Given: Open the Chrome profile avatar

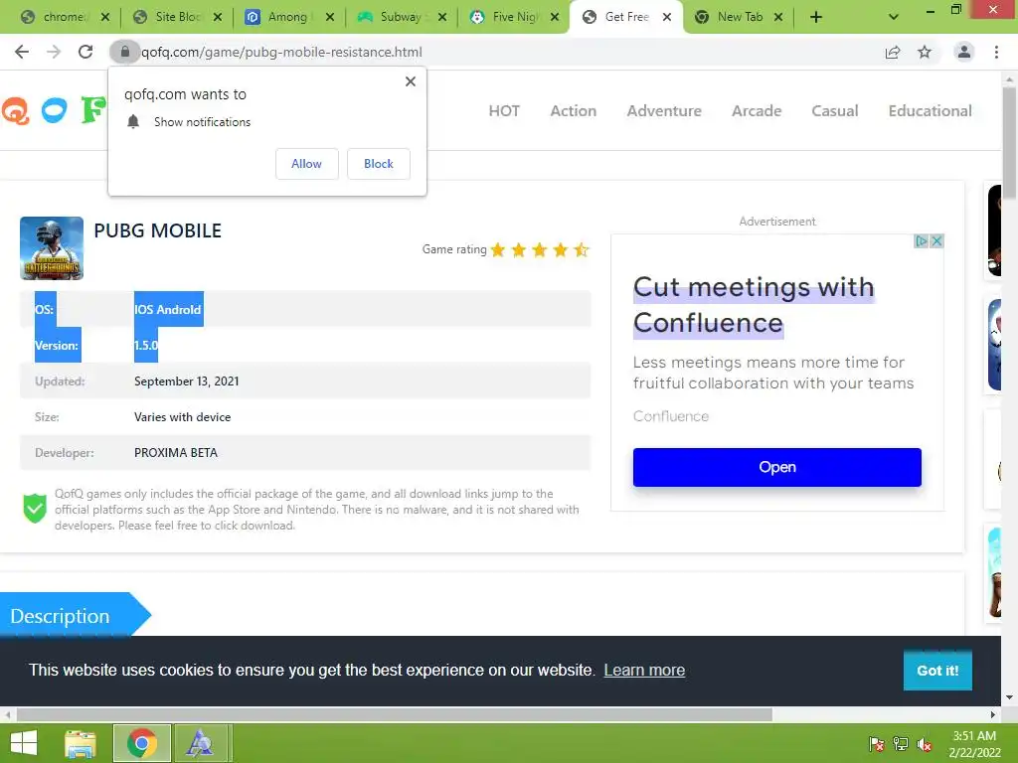Looking at the screenshot, I should pyautogui.click(x=964, y=52).
